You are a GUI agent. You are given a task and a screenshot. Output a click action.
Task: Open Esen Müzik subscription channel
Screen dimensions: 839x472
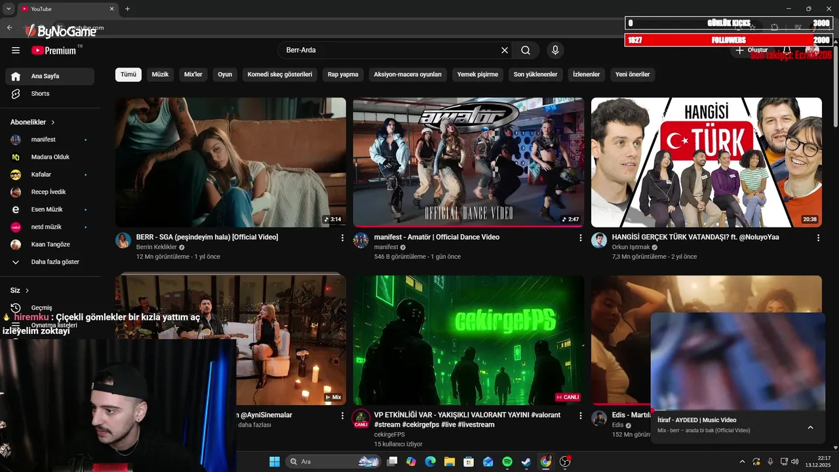click(50, 209)
